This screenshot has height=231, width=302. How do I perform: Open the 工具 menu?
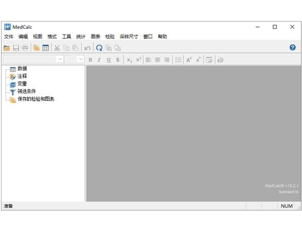[67, 37]
